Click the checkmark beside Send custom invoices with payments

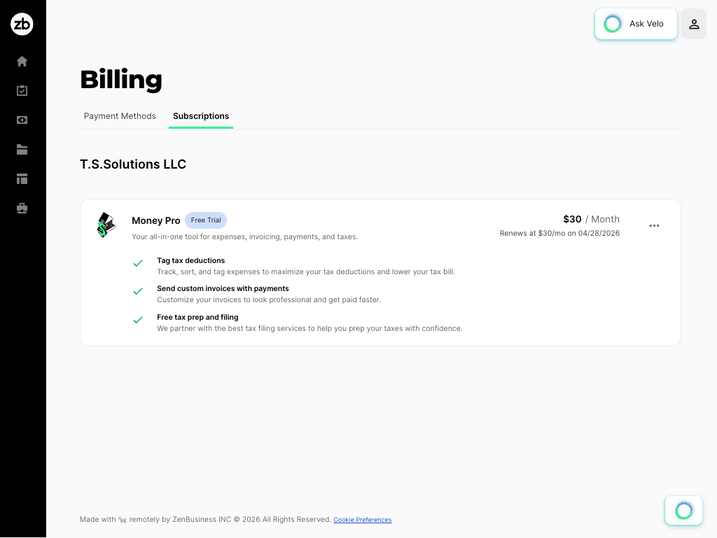(138, 291)
